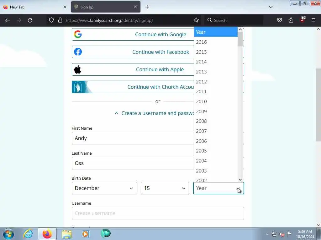Open the media player taskbar icon
321x240 pixels.
pos(86,234)
